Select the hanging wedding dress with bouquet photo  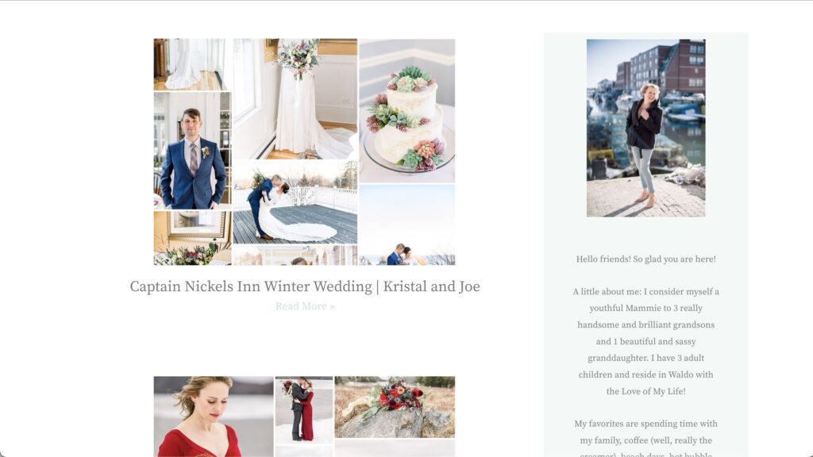295,98
